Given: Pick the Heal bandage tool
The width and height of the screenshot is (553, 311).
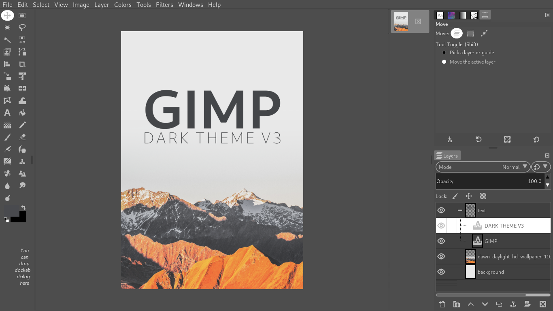Looking at the screenshot, I should [x=7, y=174].
